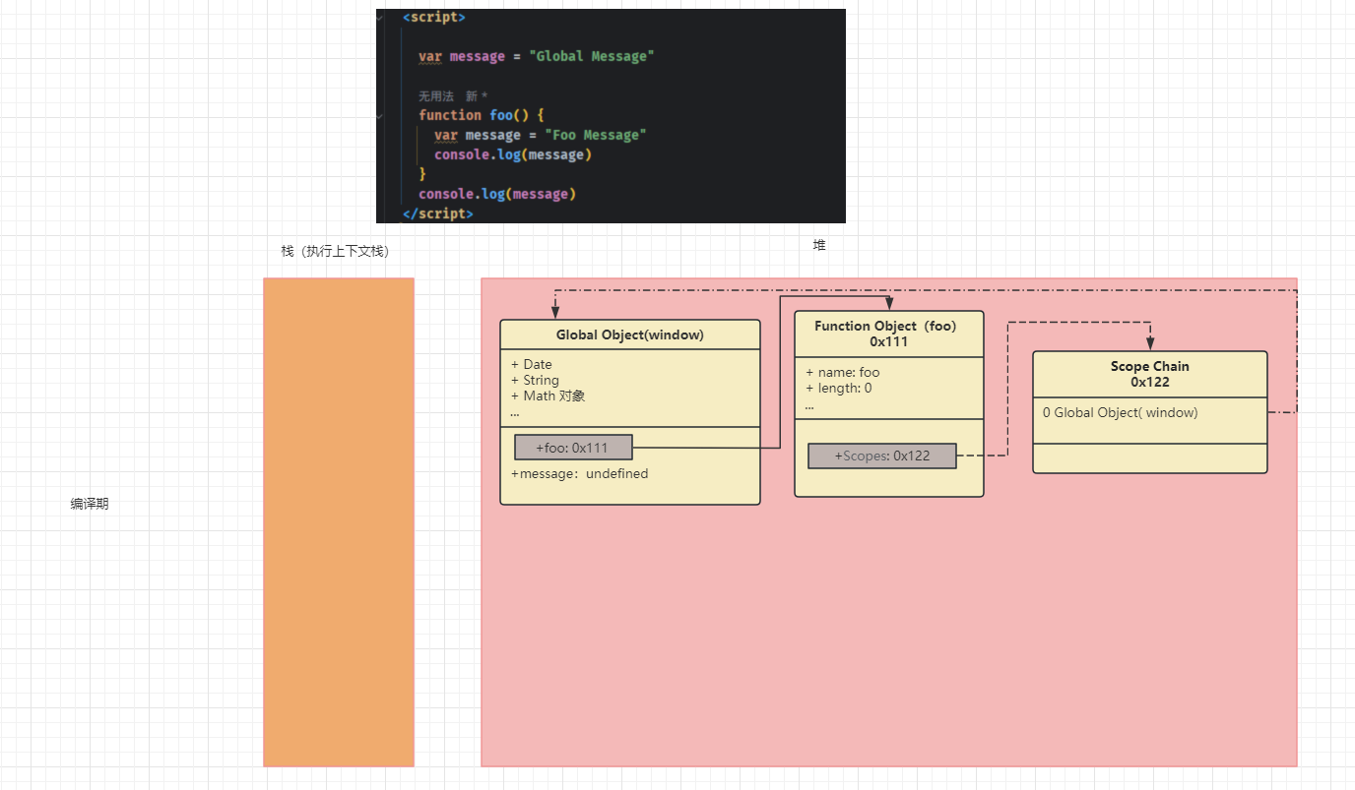
Task: Click the gray +Scopes: 0x122 box
Action: [882, 456]
